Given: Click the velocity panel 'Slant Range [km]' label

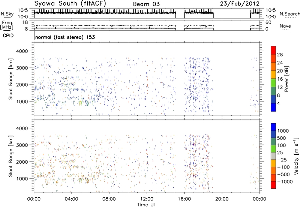Looking at the screenshot, I should point(10,156).
